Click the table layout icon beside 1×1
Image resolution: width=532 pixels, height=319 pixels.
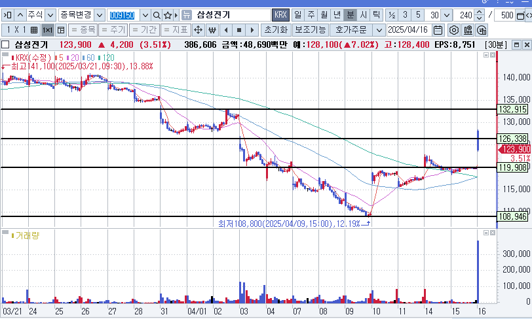(x=61, y=30)
